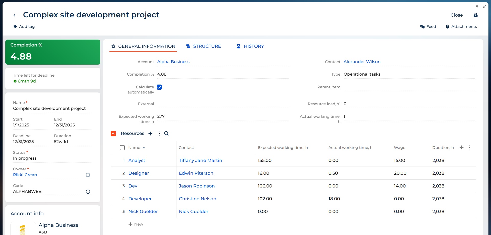The width and height of the screenshot is (491, 235).
Task: Open the Attachments panel
Action: coord(461,27)
